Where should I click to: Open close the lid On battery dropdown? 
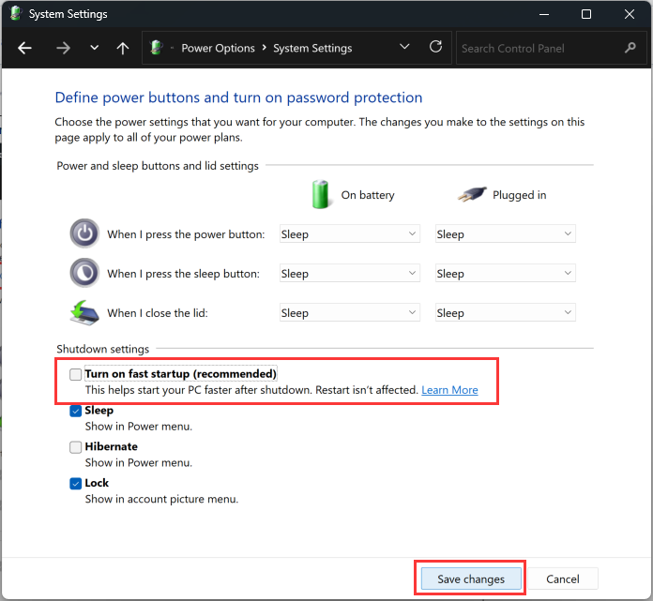pos(350,312)
